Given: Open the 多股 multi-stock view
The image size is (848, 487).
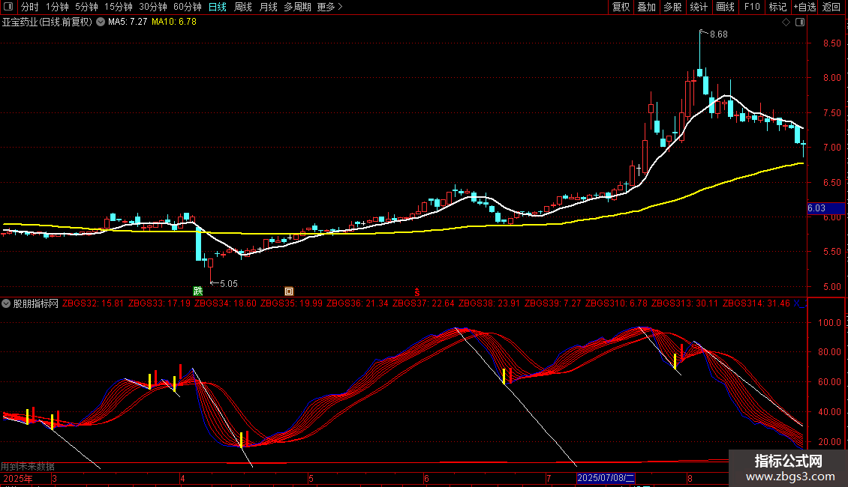Looking at the screenshot, I should pyautogui.click(x=672, y=7).
